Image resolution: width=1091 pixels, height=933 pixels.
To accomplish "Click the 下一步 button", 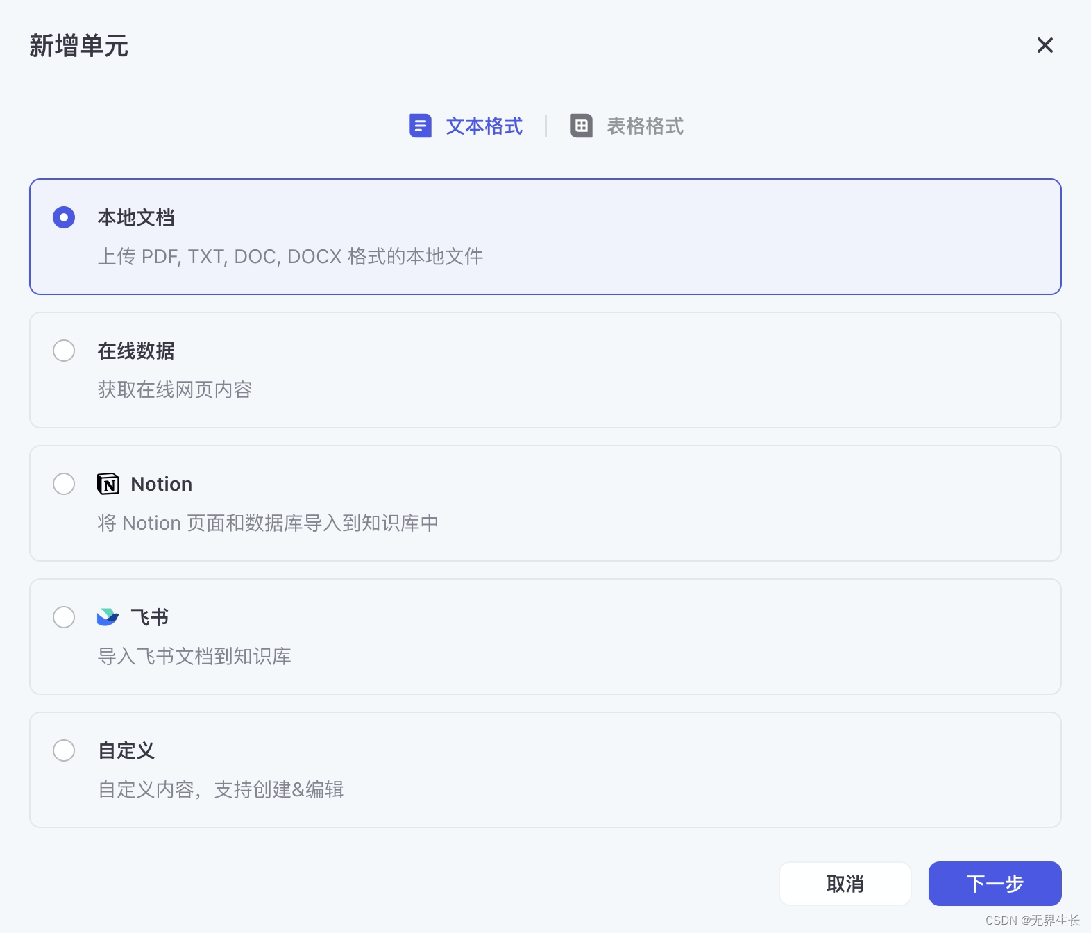I will [995, 884].
